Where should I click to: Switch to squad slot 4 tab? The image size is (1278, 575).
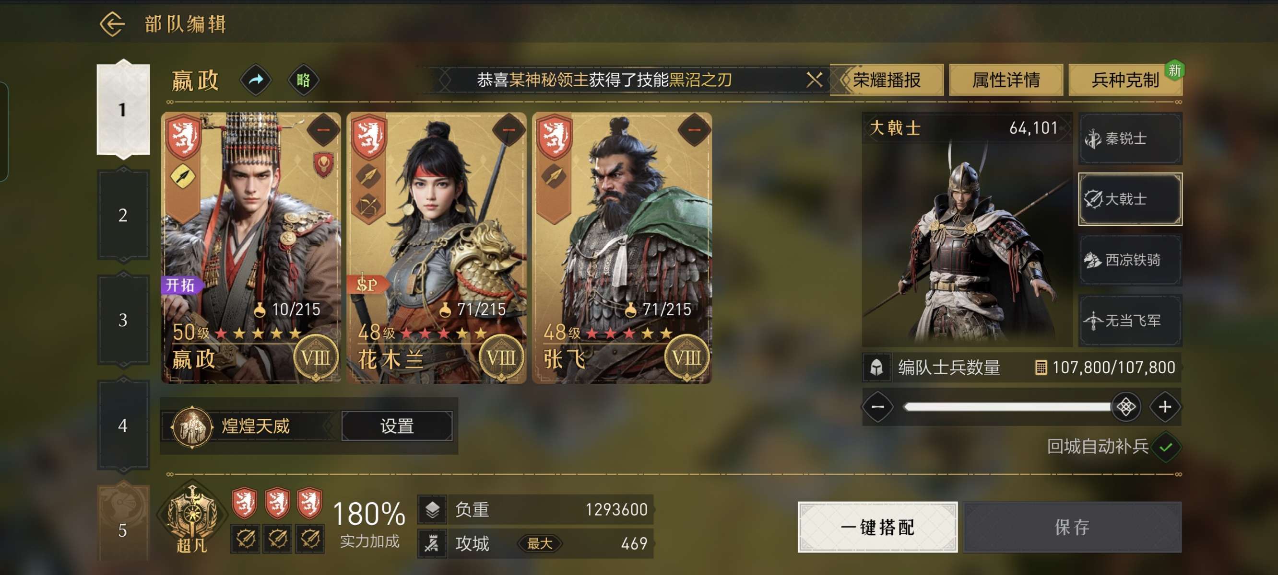123,425
